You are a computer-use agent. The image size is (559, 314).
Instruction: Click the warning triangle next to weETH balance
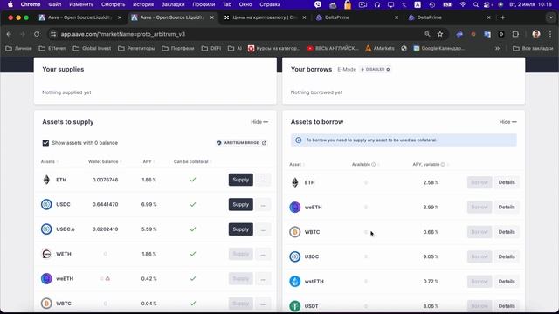point(107,278)
